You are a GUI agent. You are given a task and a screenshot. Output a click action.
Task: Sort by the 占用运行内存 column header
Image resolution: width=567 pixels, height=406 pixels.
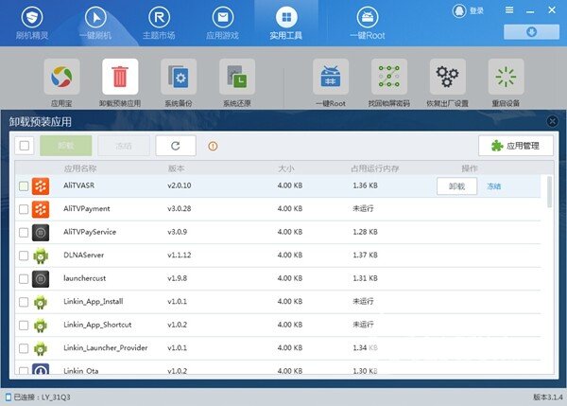[x=375, y=168]
